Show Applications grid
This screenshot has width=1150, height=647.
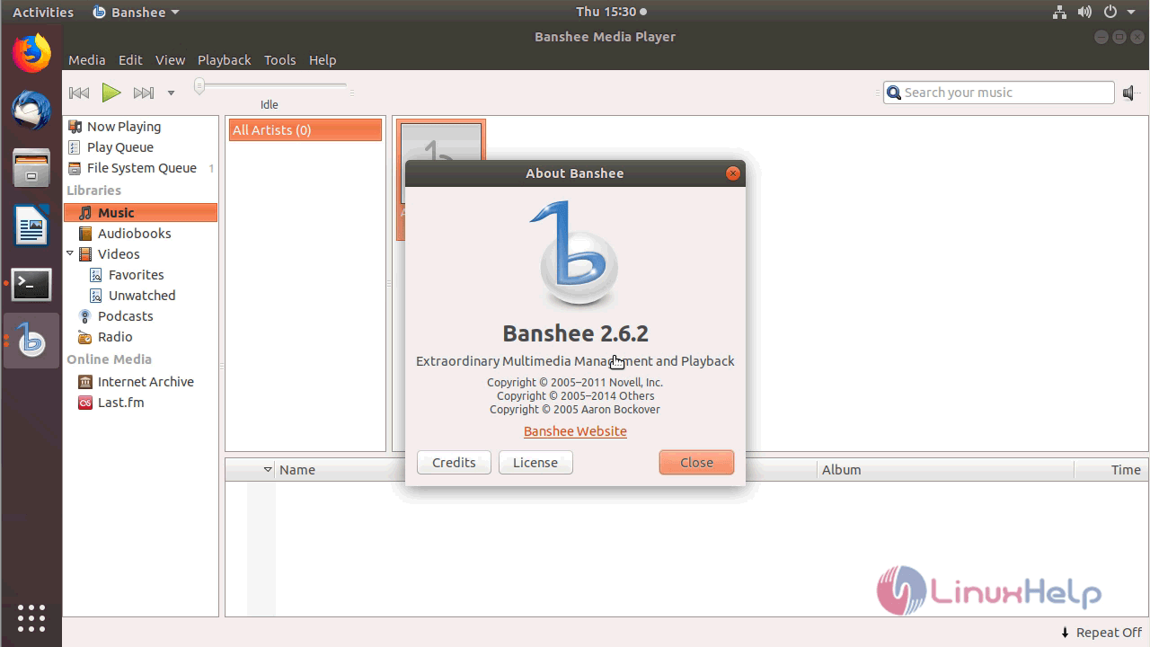[x=31, y=617]
